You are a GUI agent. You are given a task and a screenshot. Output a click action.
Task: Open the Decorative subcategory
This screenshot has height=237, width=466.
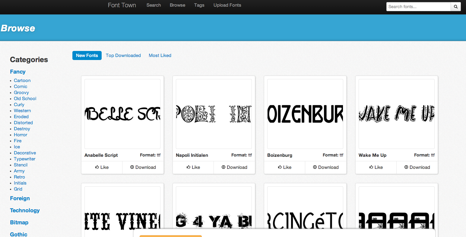(25, 153)
